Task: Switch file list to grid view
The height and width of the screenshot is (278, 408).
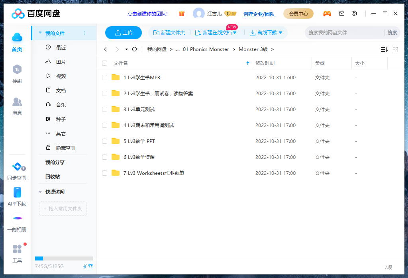Action: coord(395,49)
